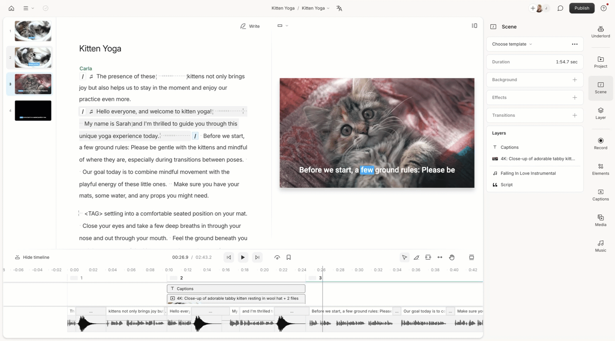Select Falling In Love Instrumental layer
This screenshot has width=615, height=341.
point(535,173)
